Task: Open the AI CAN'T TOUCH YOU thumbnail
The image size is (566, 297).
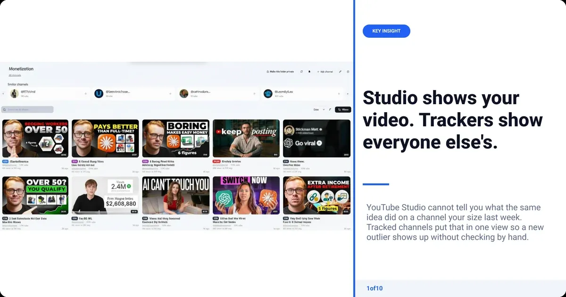Action: (175, 196)
